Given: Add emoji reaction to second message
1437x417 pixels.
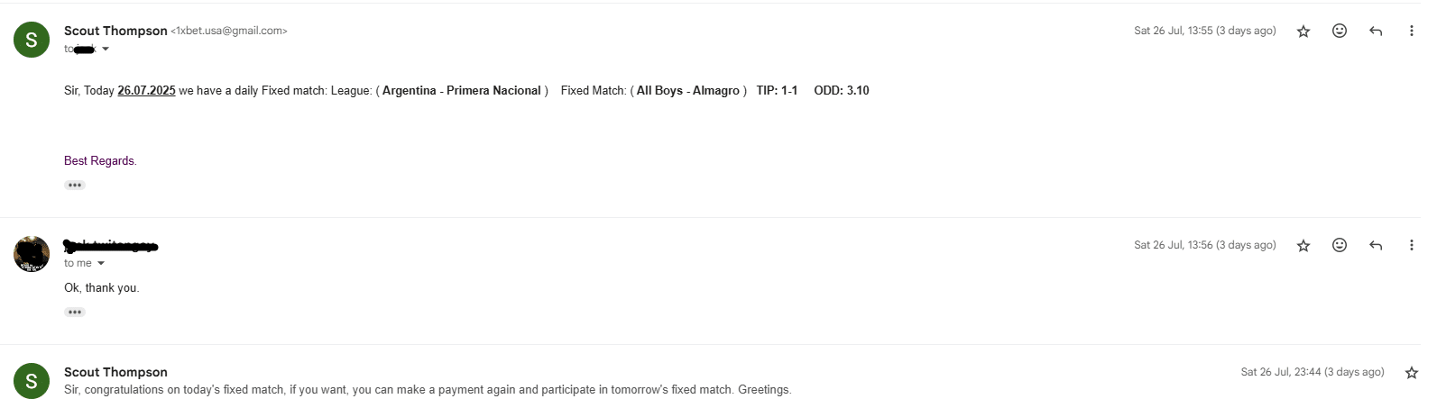Looking at the screenshot, I should pos(1340,245).
